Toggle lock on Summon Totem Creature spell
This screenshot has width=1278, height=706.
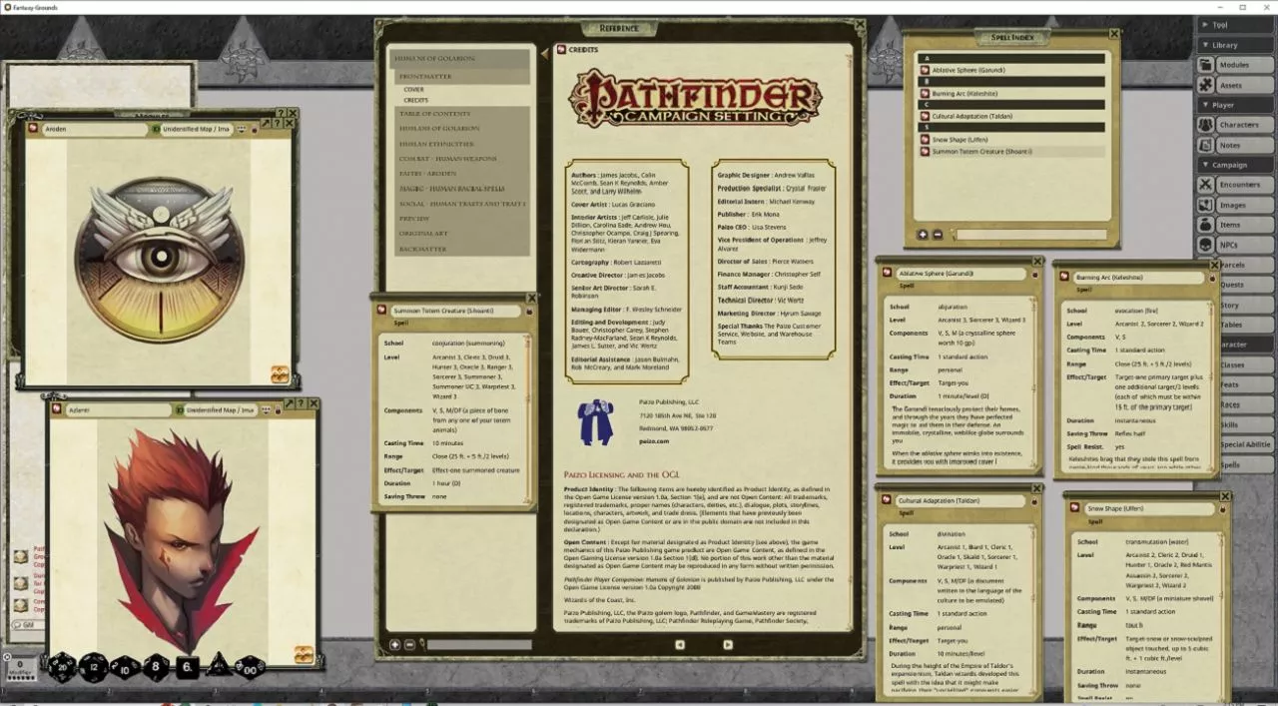[529, 311]
